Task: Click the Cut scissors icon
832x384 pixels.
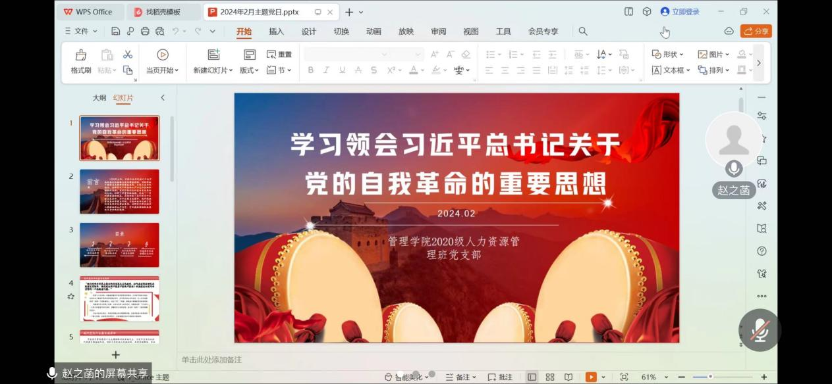Action: click(128, 55)
